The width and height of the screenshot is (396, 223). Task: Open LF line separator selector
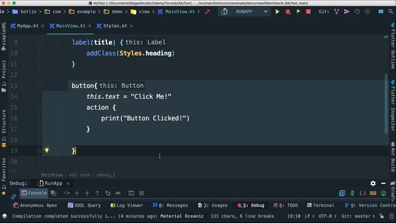pos(309,216)
